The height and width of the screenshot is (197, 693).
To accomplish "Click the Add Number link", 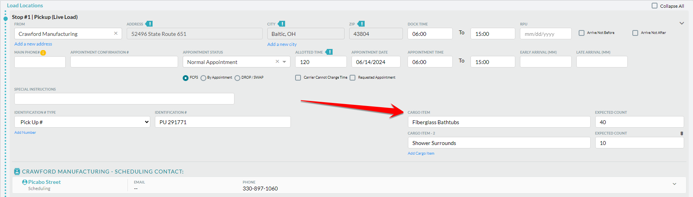I will coord(25,133).
